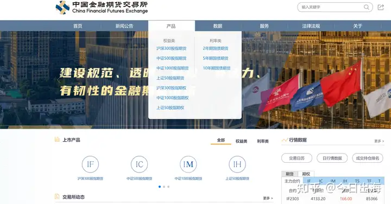Click 更多 next to 行情数据
Viewport: 391px width, 204px height.
click(x=379, y=141)
